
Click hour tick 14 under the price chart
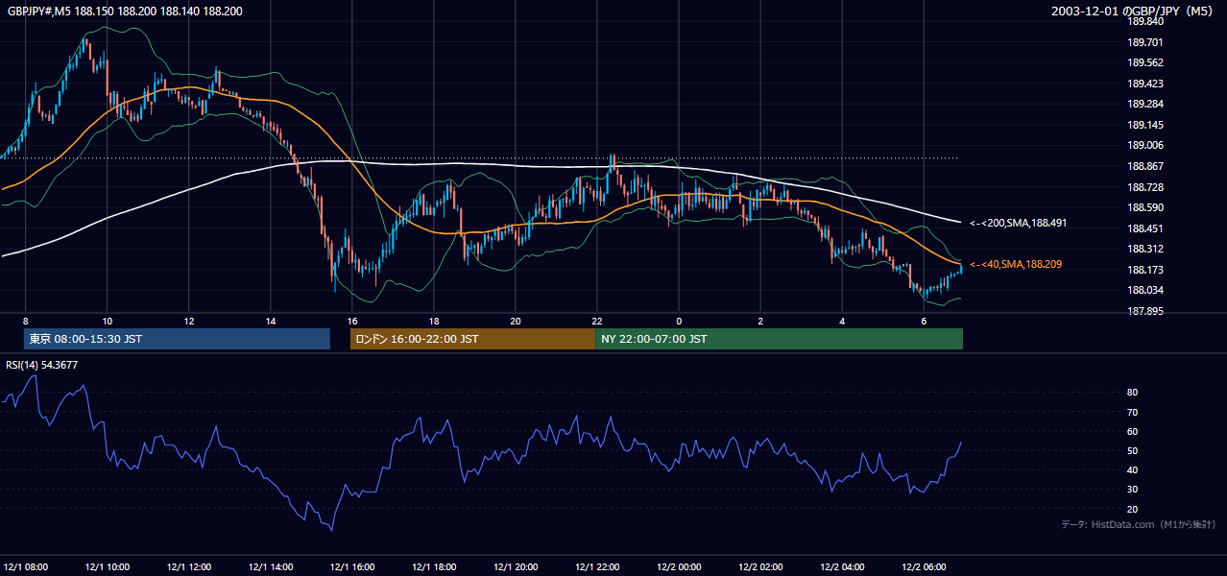(x=271, y=321)
